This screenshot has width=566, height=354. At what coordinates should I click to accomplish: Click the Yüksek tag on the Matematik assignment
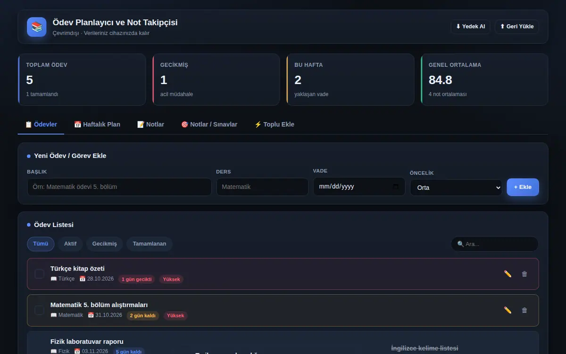pos(175,315)
